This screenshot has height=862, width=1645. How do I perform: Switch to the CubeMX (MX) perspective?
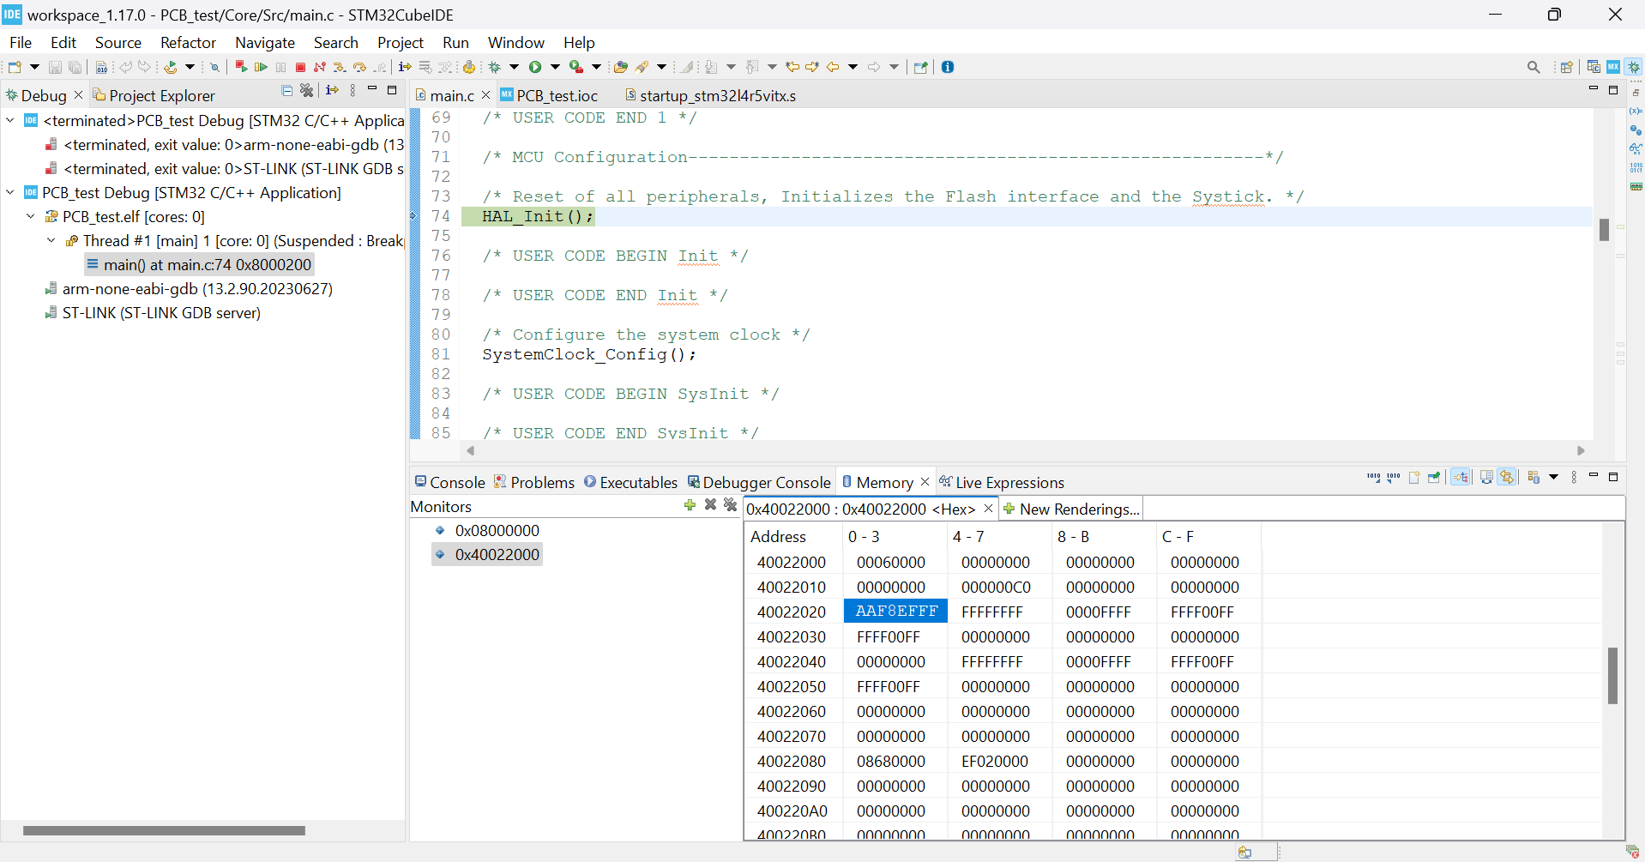pos(1613,67)
